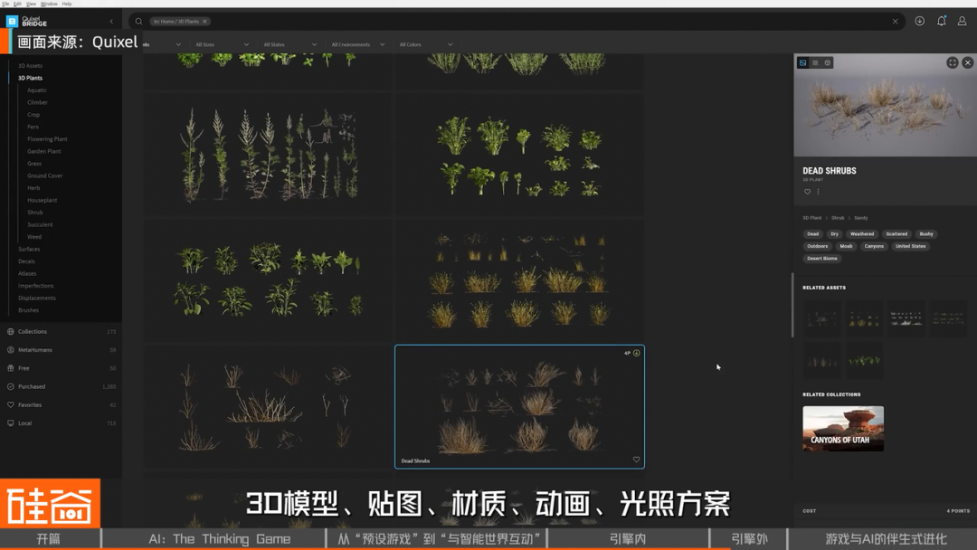Favorite Dead Shrubs using card heart
977x550 pixels.
pos(636,460)
